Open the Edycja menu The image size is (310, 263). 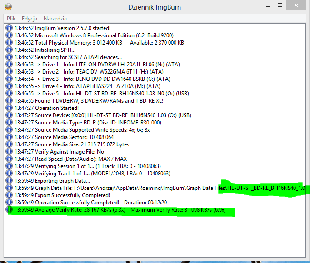pos(30,19)
